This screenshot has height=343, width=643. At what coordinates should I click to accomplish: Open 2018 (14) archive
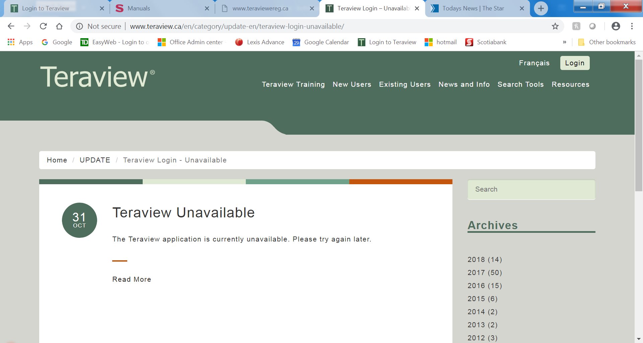click(x=485, y=260)
